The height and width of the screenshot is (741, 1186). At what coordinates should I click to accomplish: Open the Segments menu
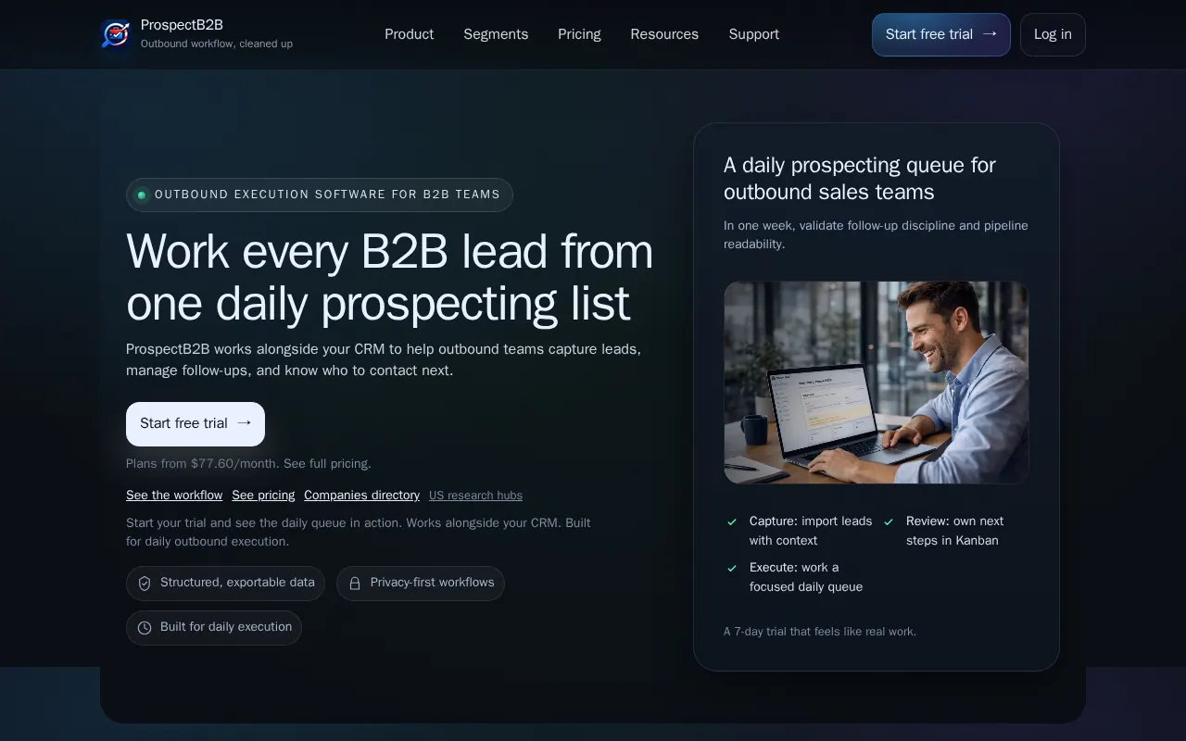tap(496, 34)
